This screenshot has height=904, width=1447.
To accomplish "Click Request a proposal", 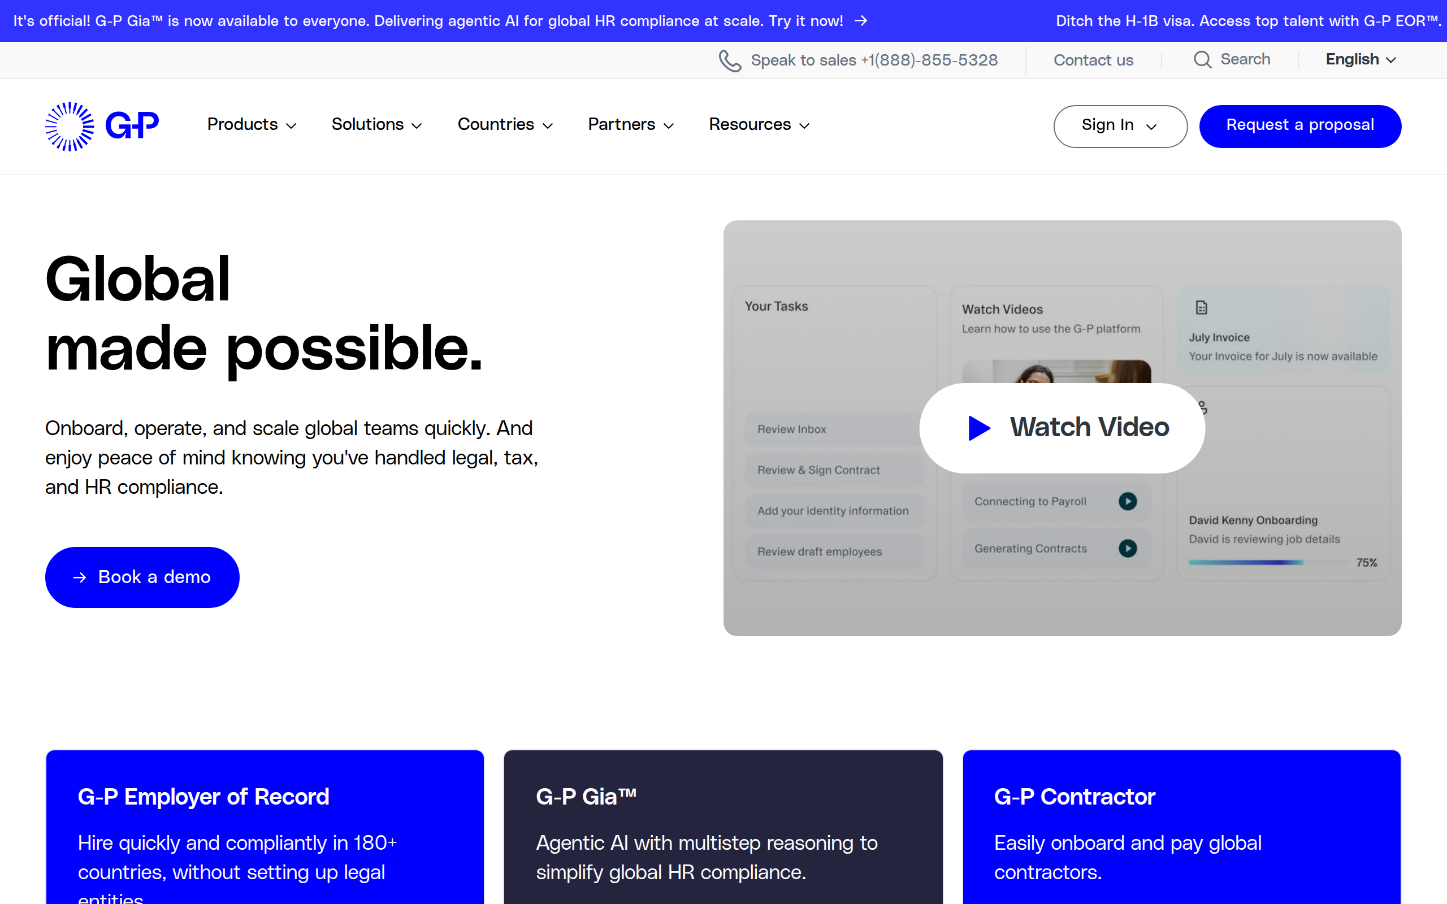I will pyautogui.click(x=1300, y=126).
